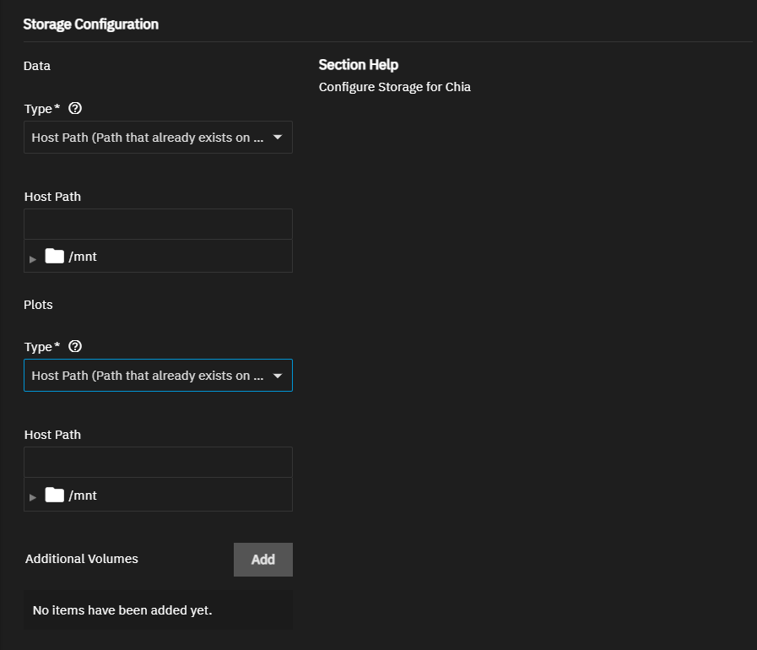757x650 pixels.
Task: Open the Plots storage Type dropdown
Action: (148, 376)
